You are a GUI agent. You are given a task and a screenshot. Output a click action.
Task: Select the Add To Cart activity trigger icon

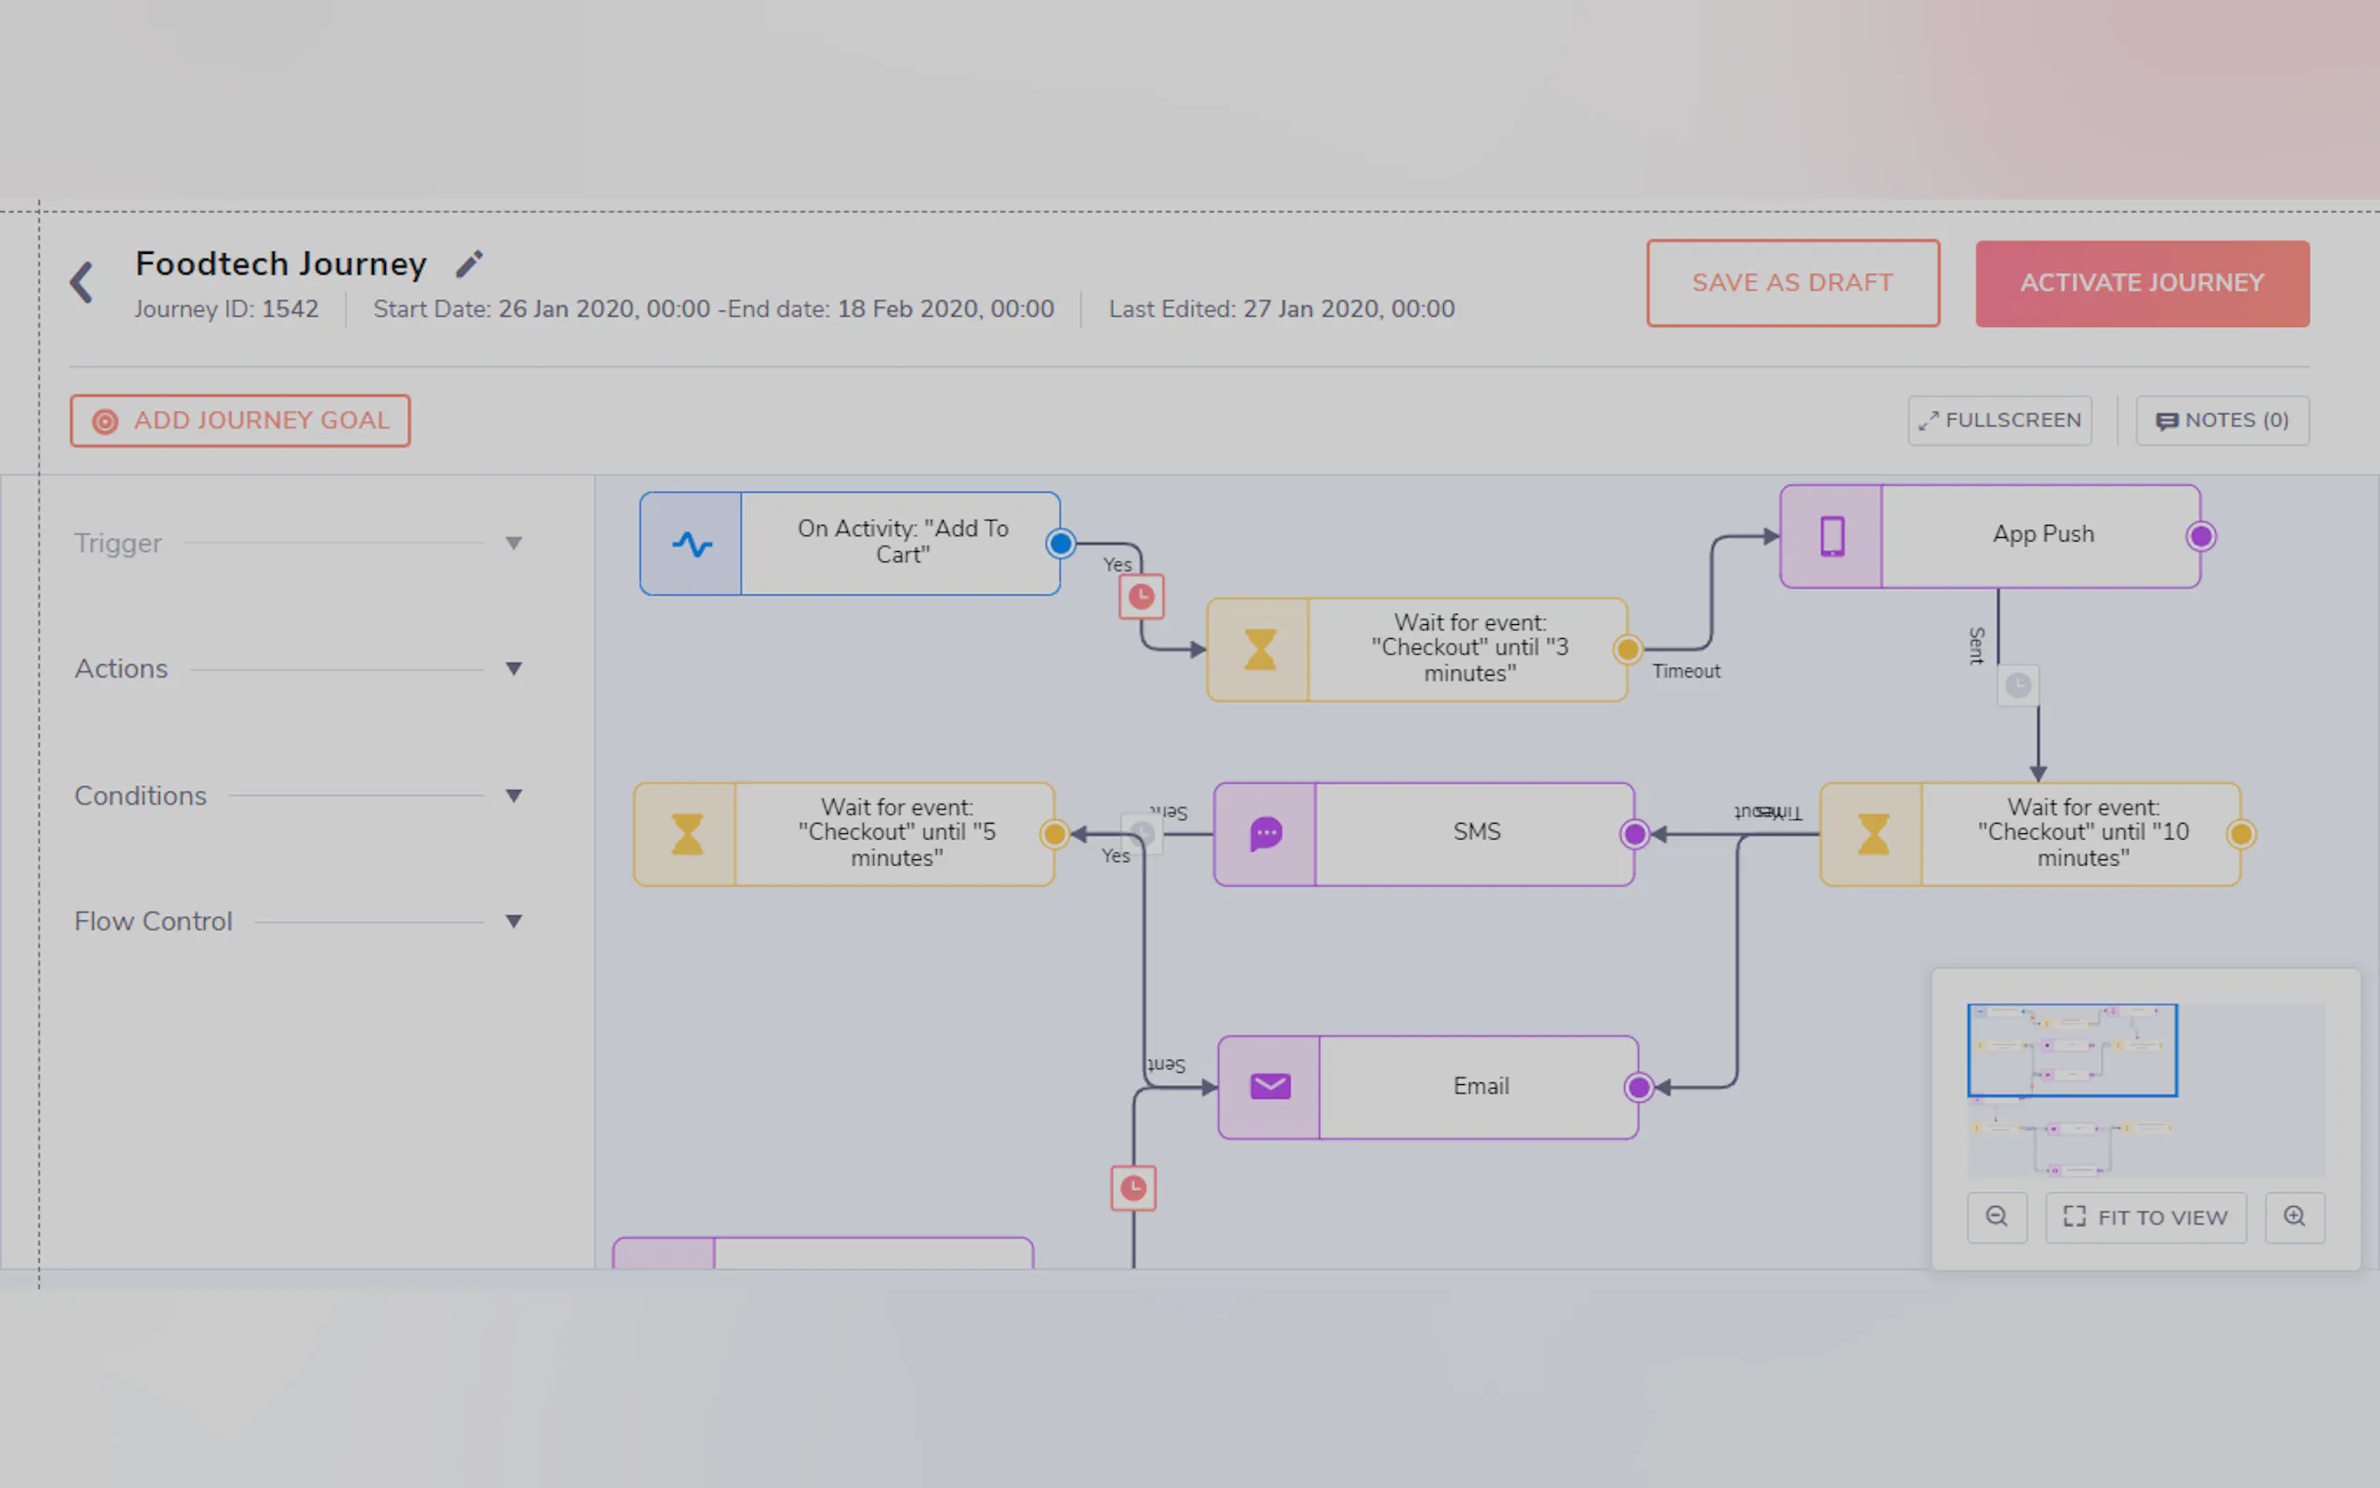[x=692, y=543]
